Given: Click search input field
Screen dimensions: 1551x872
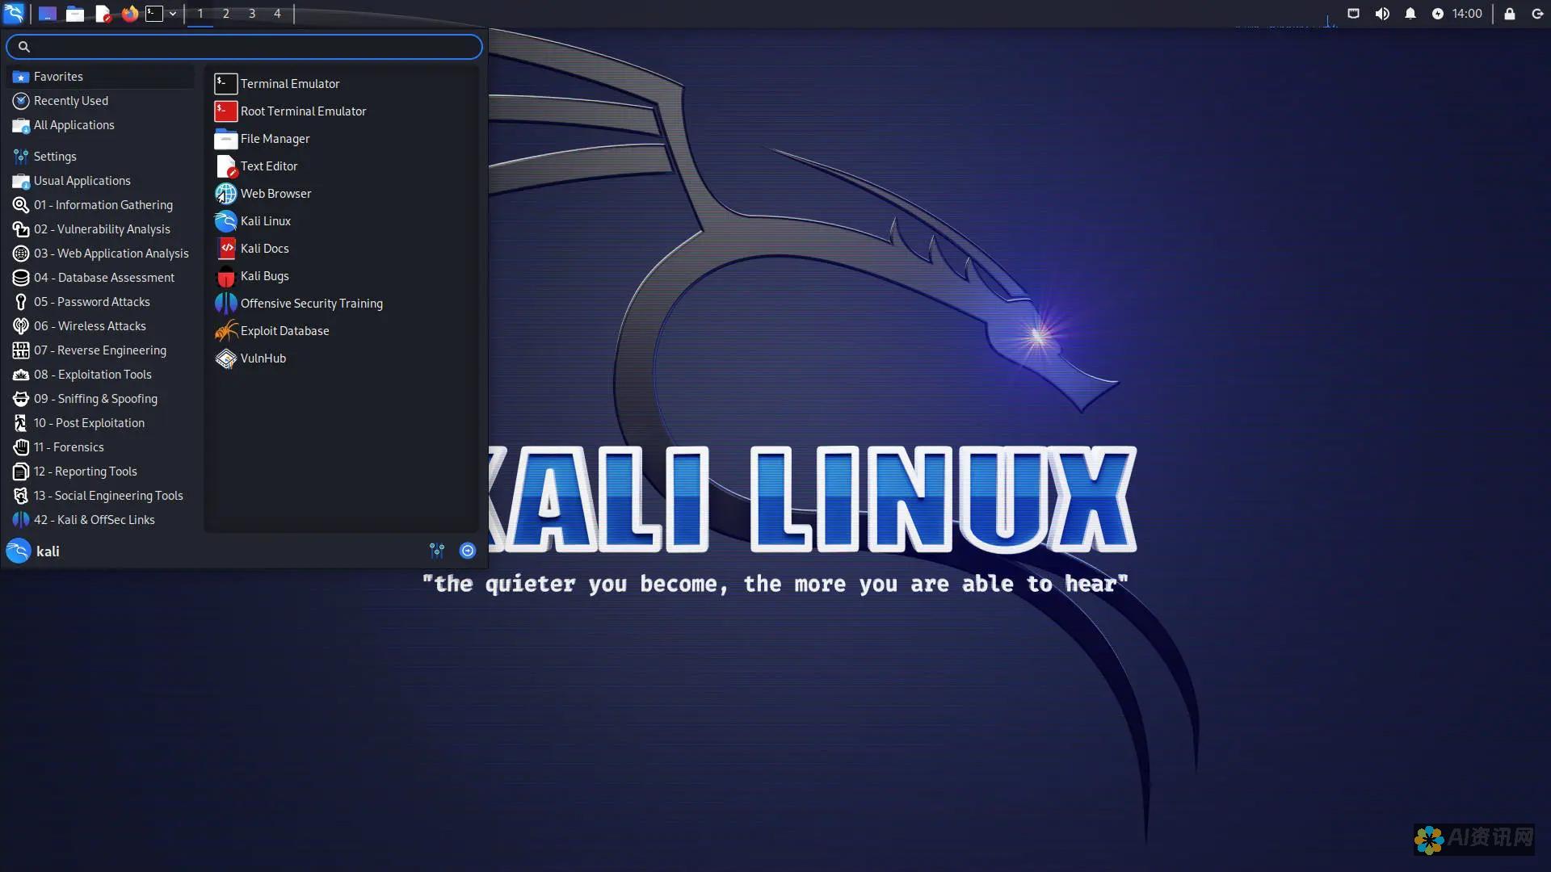Looking at the screenshot, I should click(245, 46).
